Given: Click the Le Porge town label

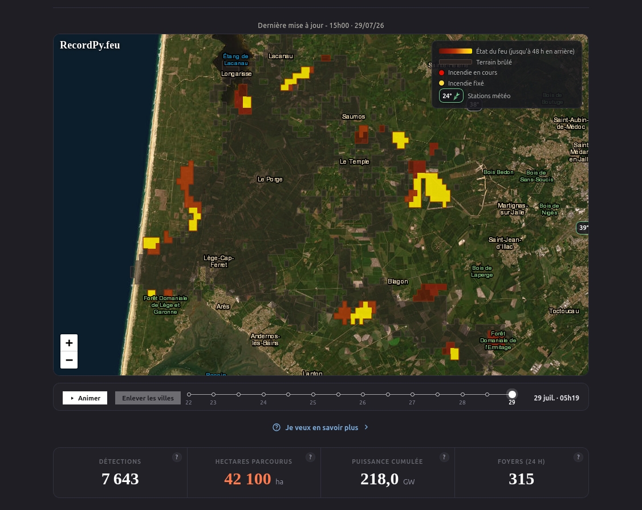Looking at the screenshot, I should point(270,179).
